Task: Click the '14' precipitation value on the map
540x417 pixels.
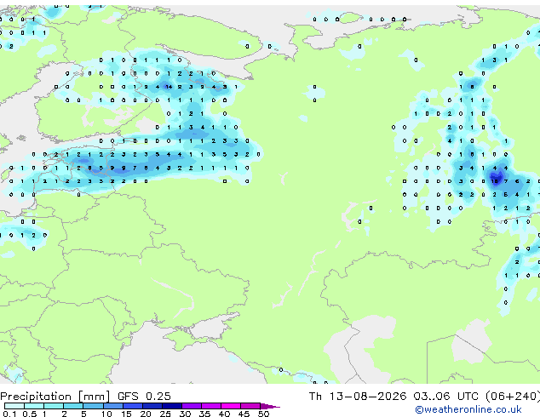Action: tap(169, 87)
